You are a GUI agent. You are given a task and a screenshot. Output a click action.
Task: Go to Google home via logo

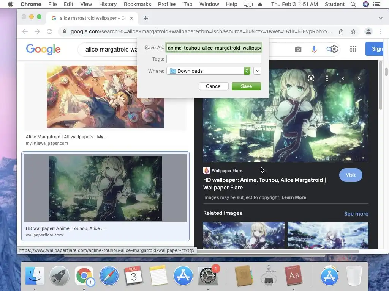click(x=43, y=49)
